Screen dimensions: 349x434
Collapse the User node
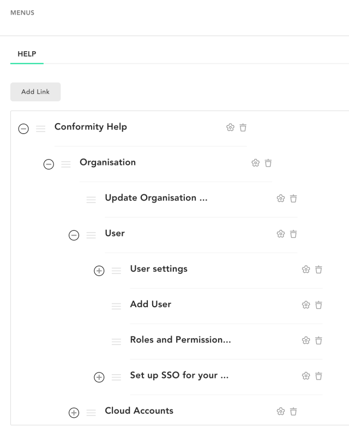click(74, 235)
